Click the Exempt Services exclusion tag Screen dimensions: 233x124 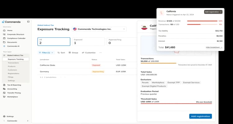tap(191, 83)
